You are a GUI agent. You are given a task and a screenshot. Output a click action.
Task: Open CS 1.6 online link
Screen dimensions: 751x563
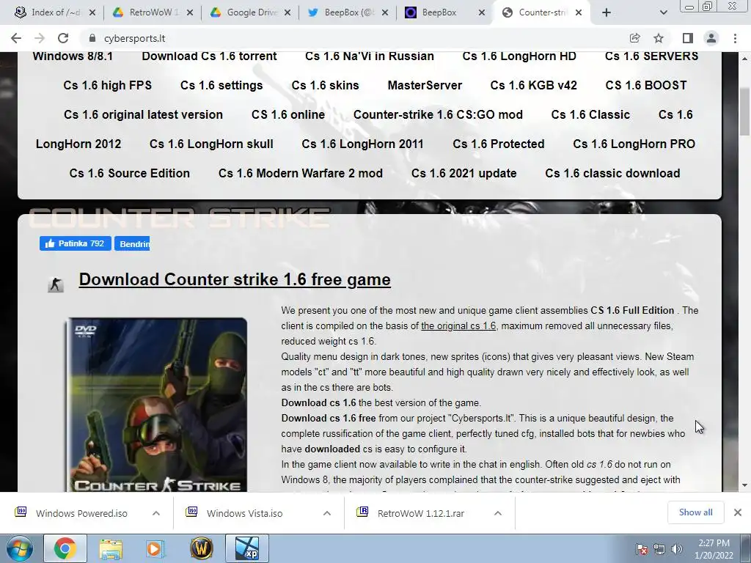coord(287,114)
